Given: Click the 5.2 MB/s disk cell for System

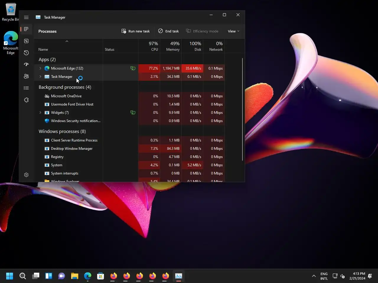Looking at the screenshot, I should pyautogui.click(x=192, y=165).
